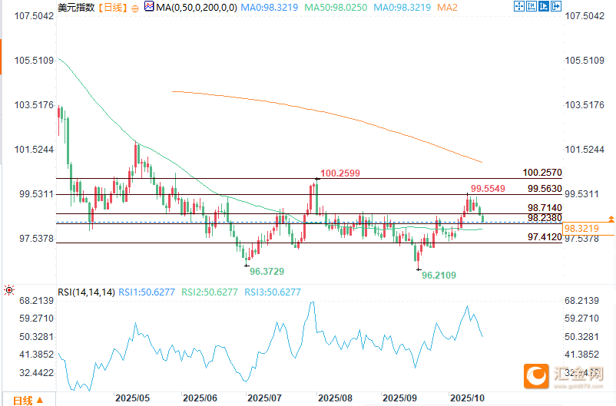
Task: Open the 日线 period selector at bottom
Action: 28,400
